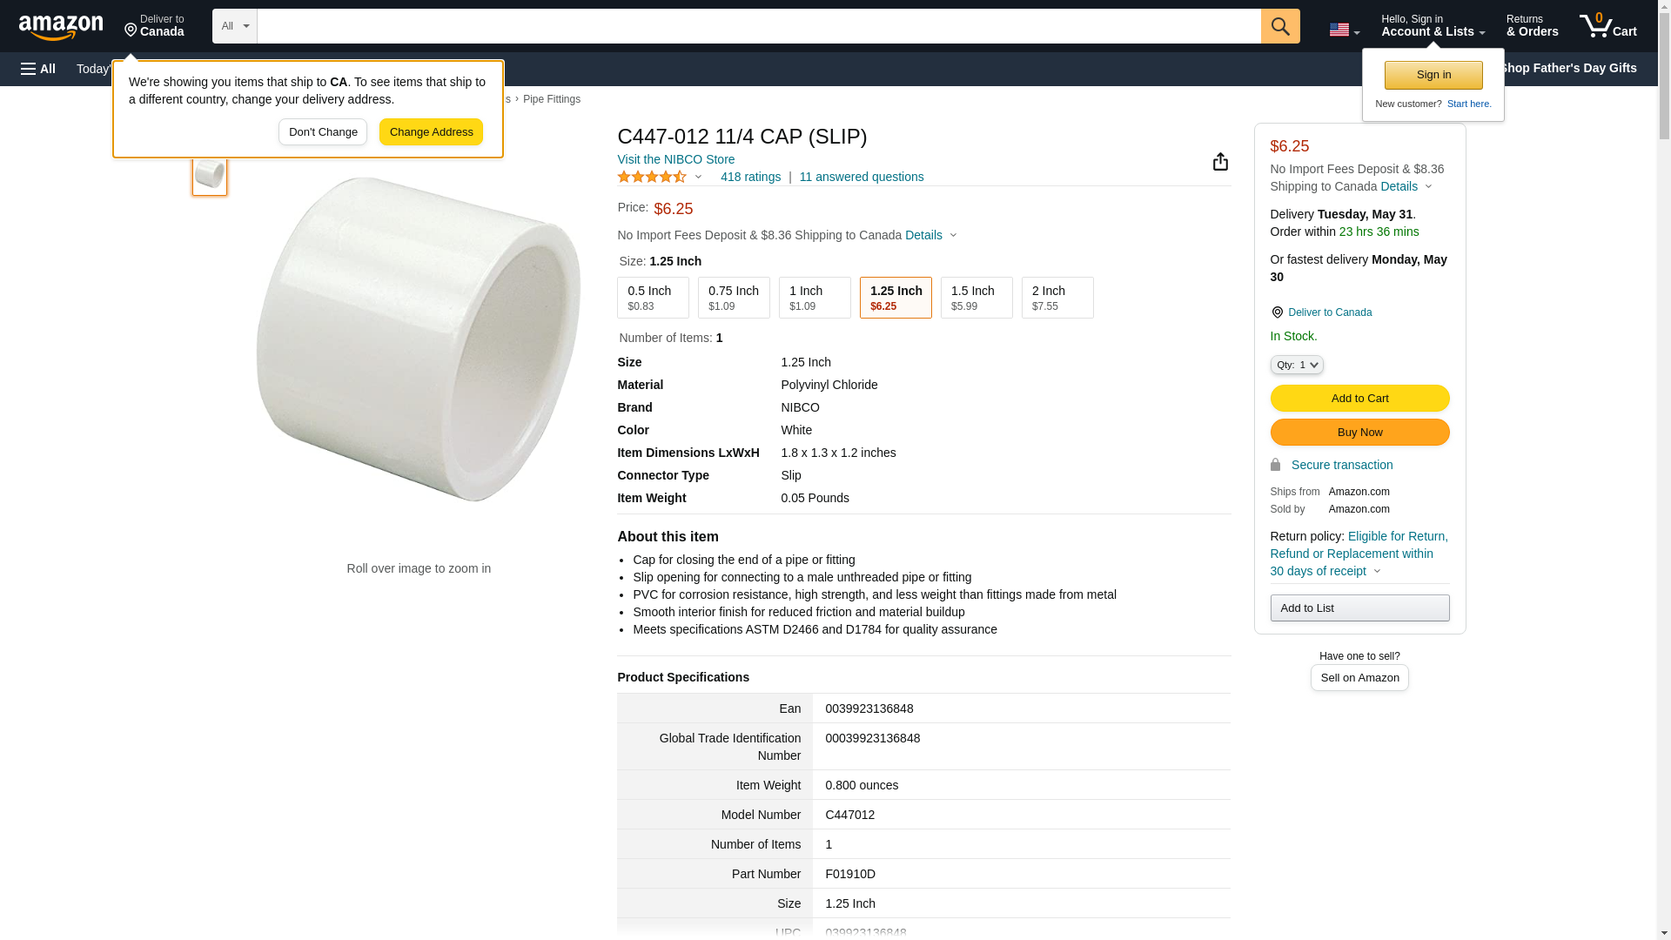Select the 0.5 Inch size option
This screenshot has width=1671, height=940.
[x=653, y=298]
